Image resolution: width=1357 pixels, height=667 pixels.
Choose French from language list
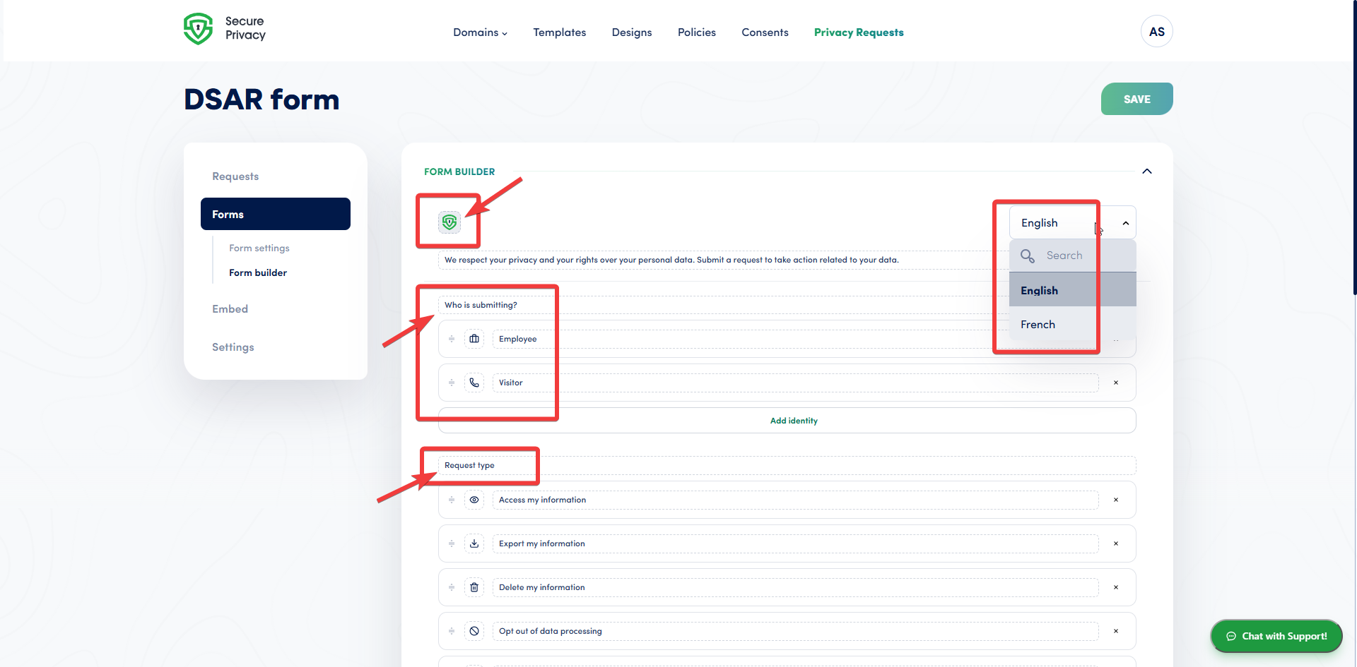[x=1073, y=325]
